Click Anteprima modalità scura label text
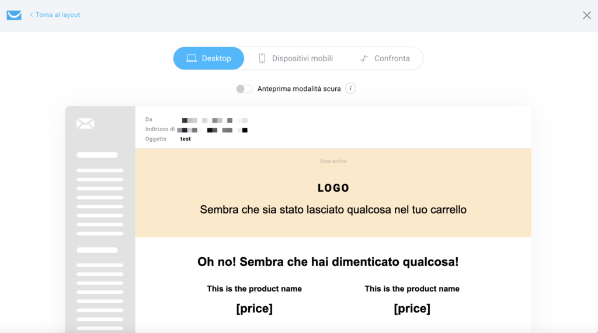This screenshot has height=333, width=598. (x=299, y=89)
